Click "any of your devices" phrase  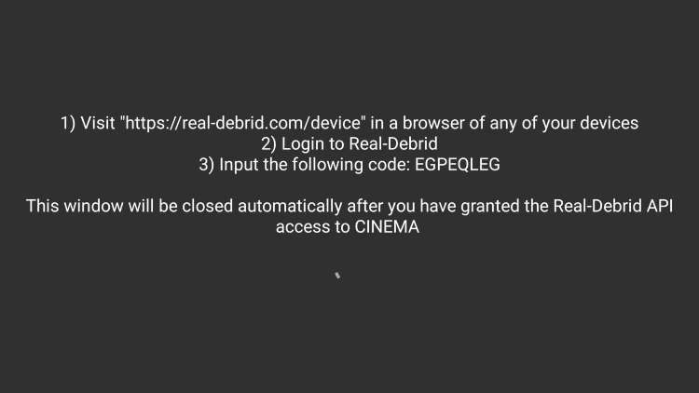564,124
